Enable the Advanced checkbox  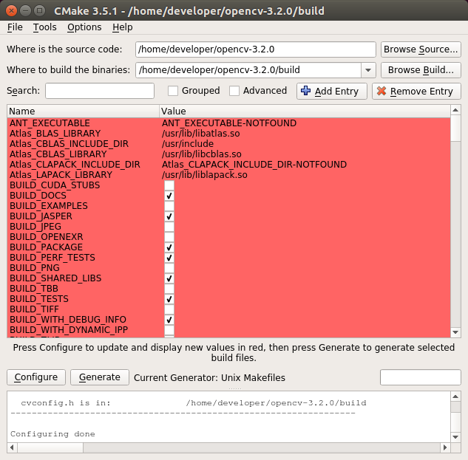coord(234,91)
